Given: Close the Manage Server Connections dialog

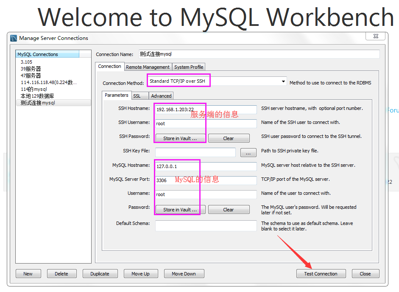Looking at the screenshot, I should (376, 36).
